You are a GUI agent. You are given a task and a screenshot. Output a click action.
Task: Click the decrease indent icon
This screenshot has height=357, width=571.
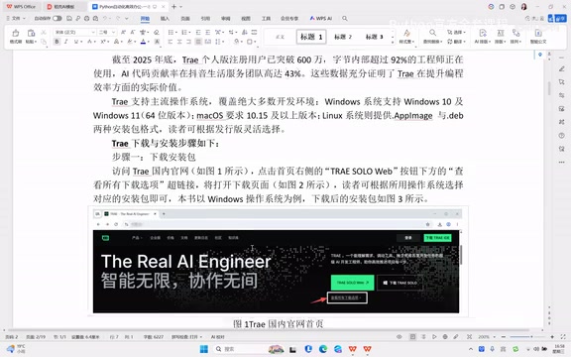pyautogui.click(x=198, y=33)
